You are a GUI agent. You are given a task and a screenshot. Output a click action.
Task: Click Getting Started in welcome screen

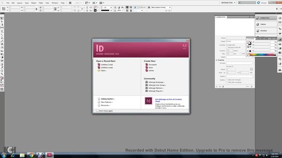pos(108,99)
